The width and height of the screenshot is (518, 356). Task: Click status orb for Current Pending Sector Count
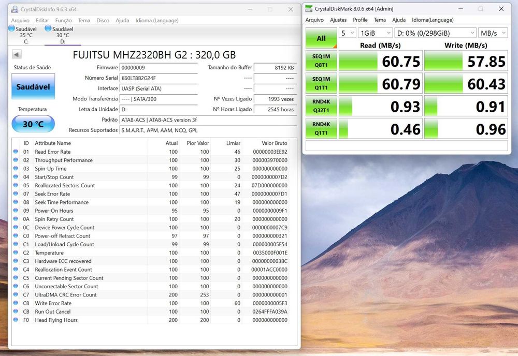click(x=16, y=277)
